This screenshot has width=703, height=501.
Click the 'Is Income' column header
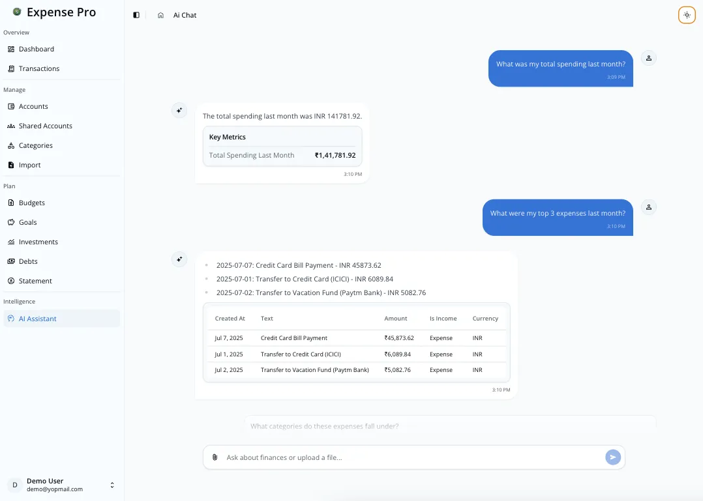pos(443,319)
